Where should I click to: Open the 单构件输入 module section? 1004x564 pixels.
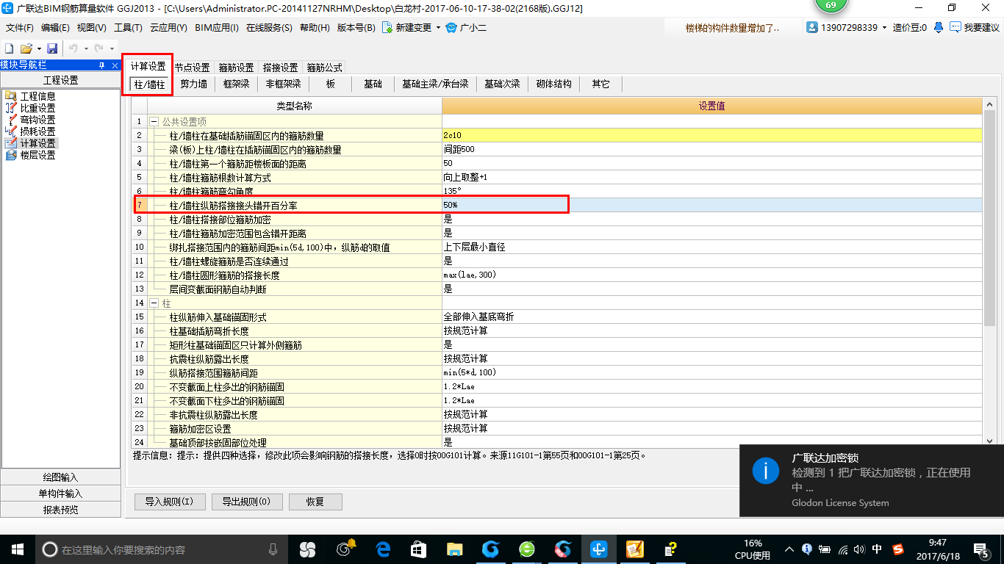tap(60, 493)
